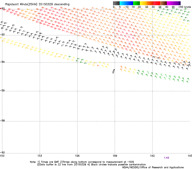Screen dimensions: 192x169
Task: Click the small black island outline near 159
Action: [114, 71]
